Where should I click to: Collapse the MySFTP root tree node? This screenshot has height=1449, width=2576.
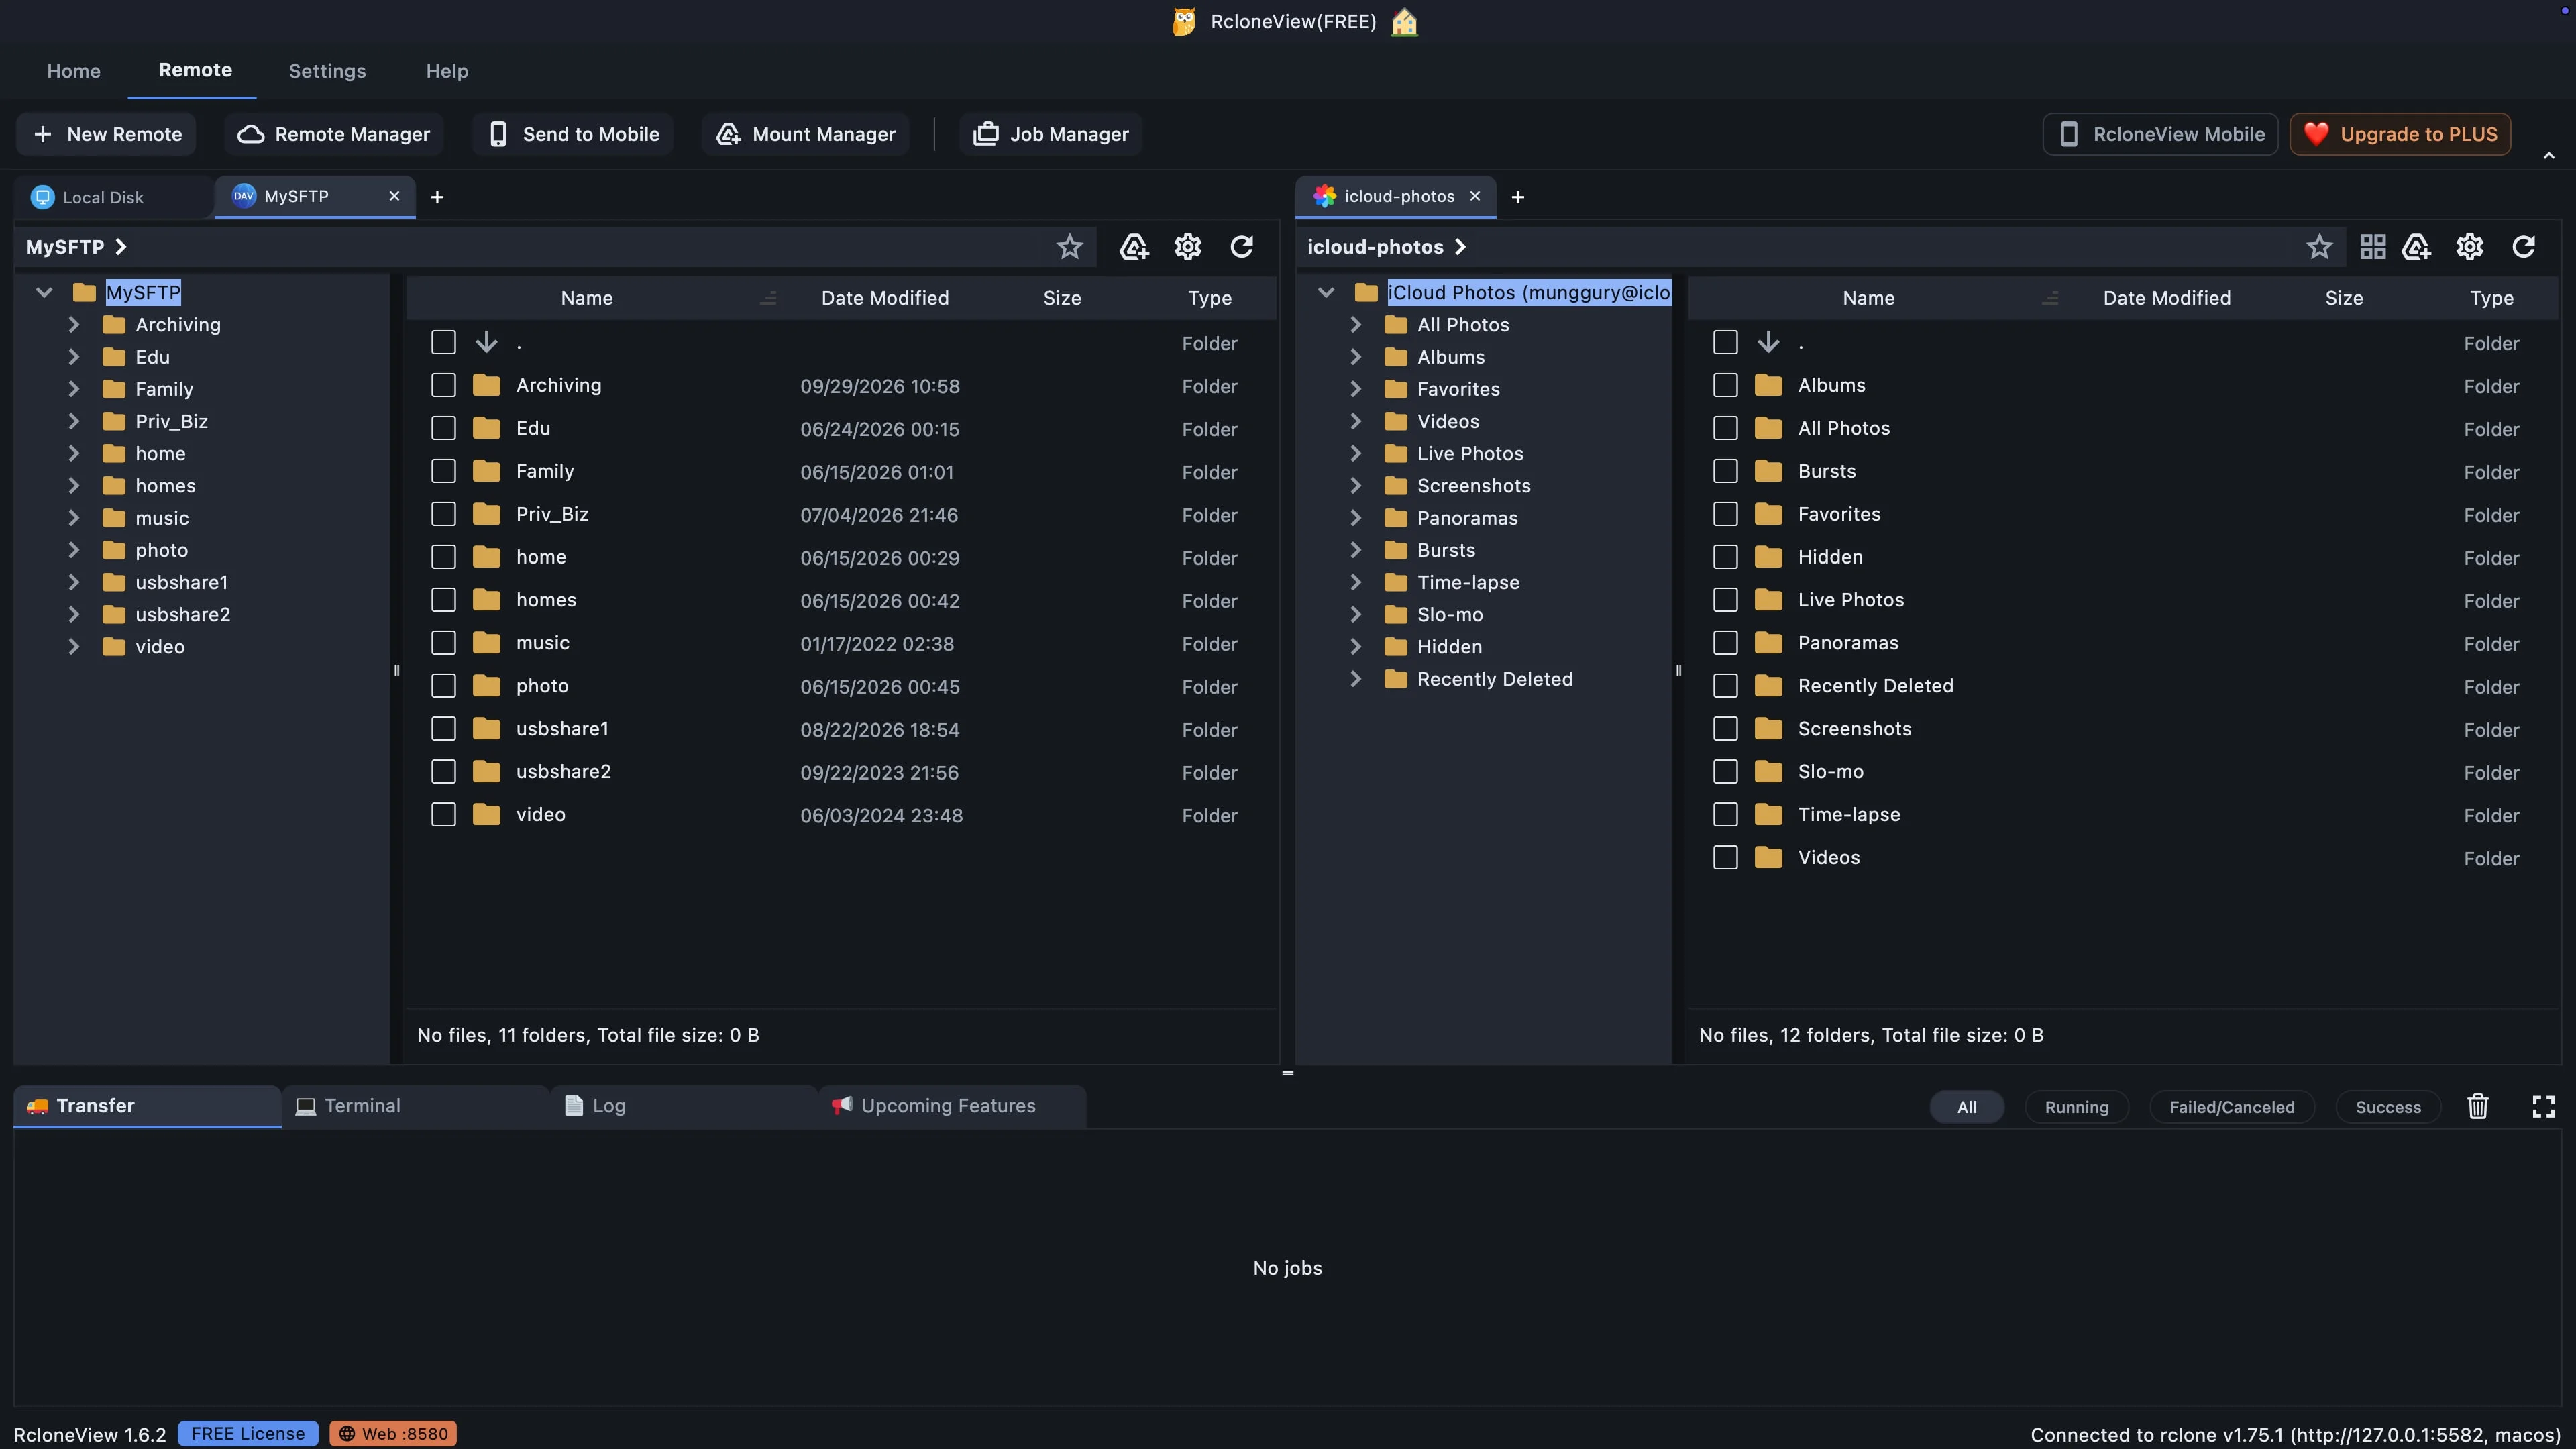click(x=43, y=292)
